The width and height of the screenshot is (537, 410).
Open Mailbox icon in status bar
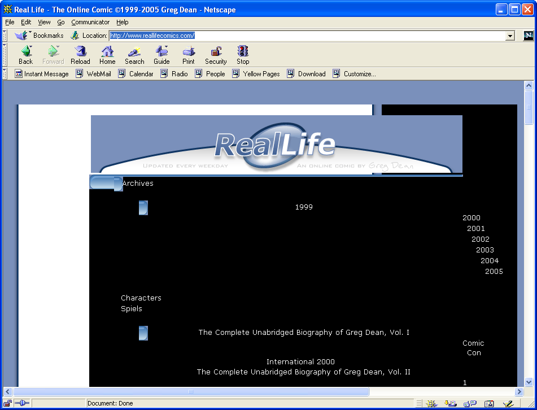[451, 403]
